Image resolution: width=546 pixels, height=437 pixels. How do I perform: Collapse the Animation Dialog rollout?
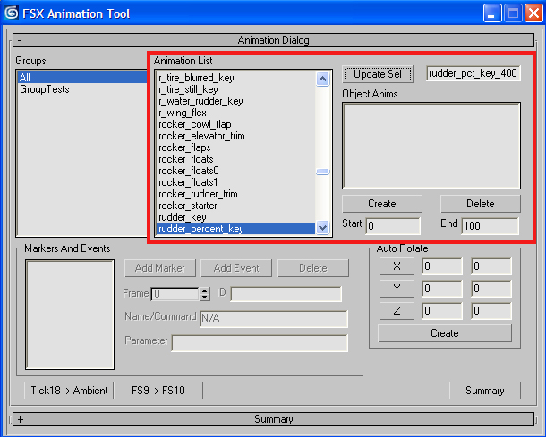tap(273, 40)
